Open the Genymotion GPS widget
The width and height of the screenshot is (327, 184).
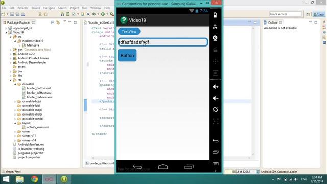[x=215, y=27]
